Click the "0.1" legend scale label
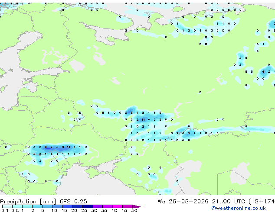Screen dimensions: 275x212 [5, 210]
